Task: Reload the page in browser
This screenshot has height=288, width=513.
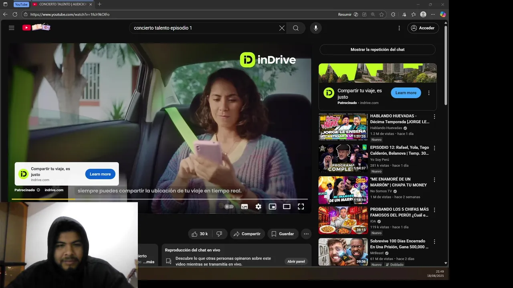Action: click(x=15, y=14)
